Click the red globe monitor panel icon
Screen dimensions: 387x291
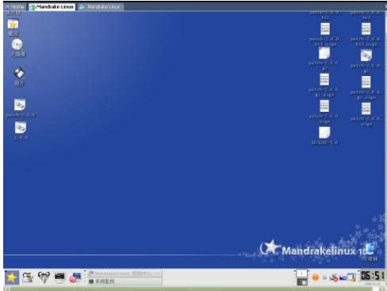tap(75, 278)
